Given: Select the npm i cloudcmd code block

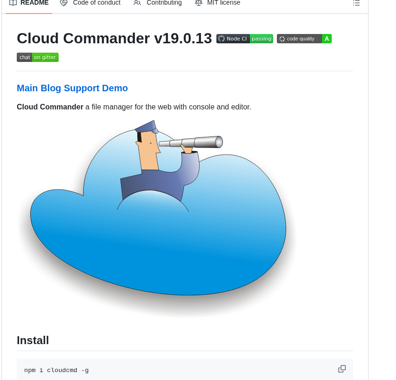Looking at the screenshot, I should click(x=56, y=370).
